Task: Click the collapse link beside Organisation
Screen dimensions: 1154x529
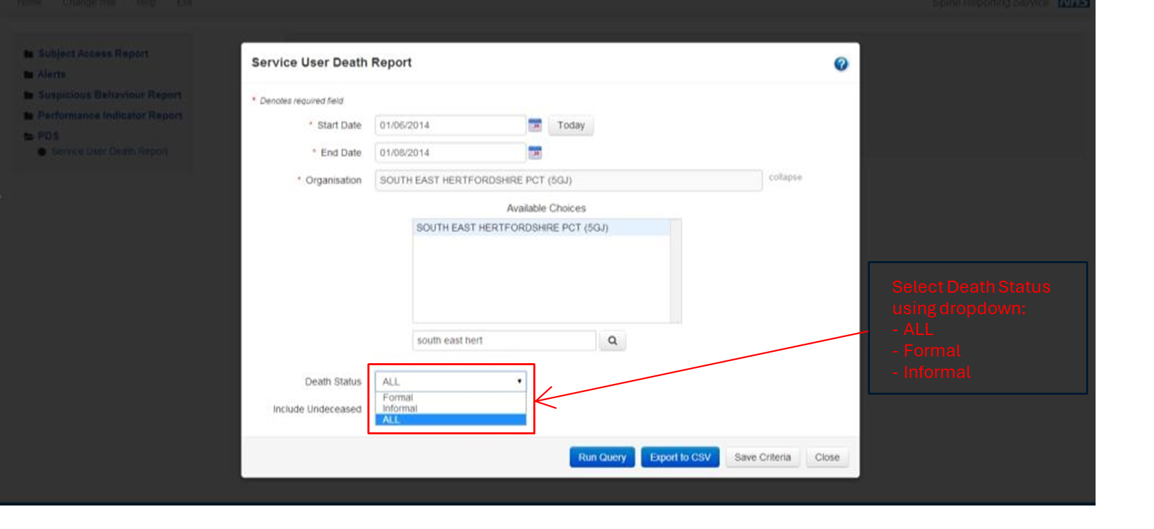Action: [785, 177]
